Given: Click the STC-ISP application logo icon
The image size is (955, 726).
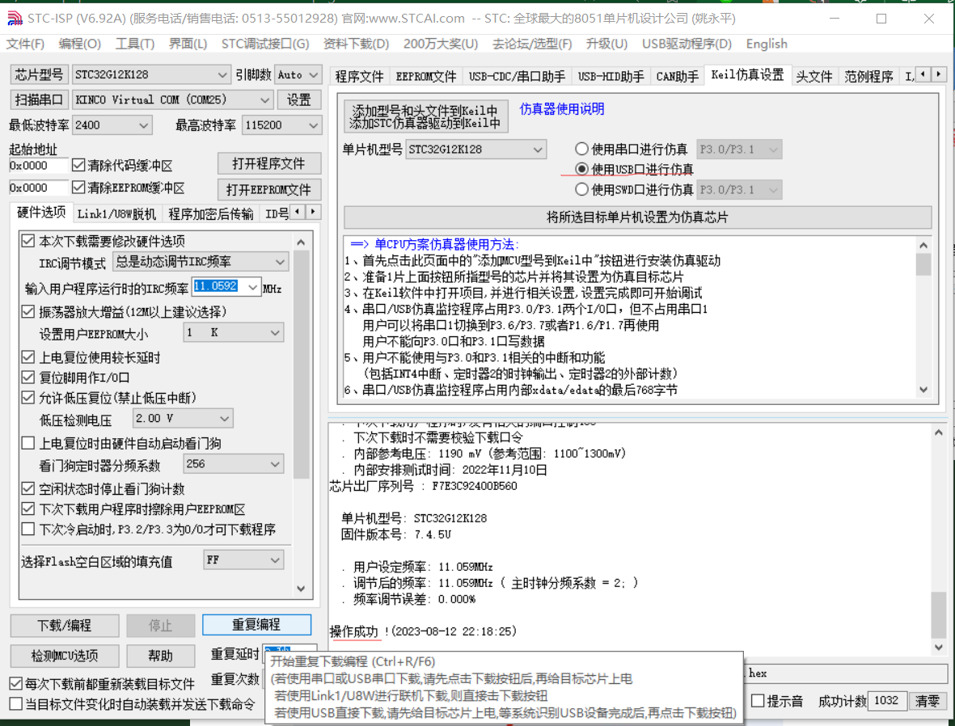Looking at the screenshot, I should [x=15, y=19].
